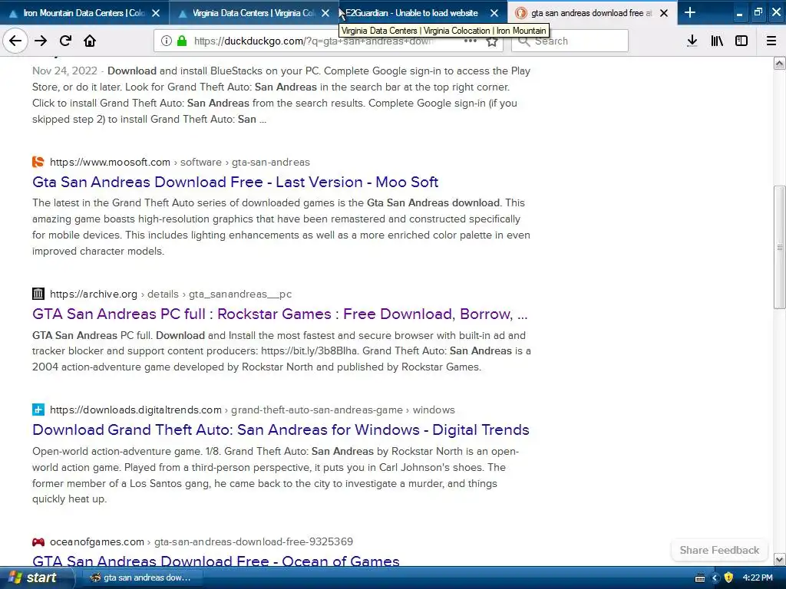
Task: Expand hidden system tray icons arrow
Action: click(x=715, y=578)
